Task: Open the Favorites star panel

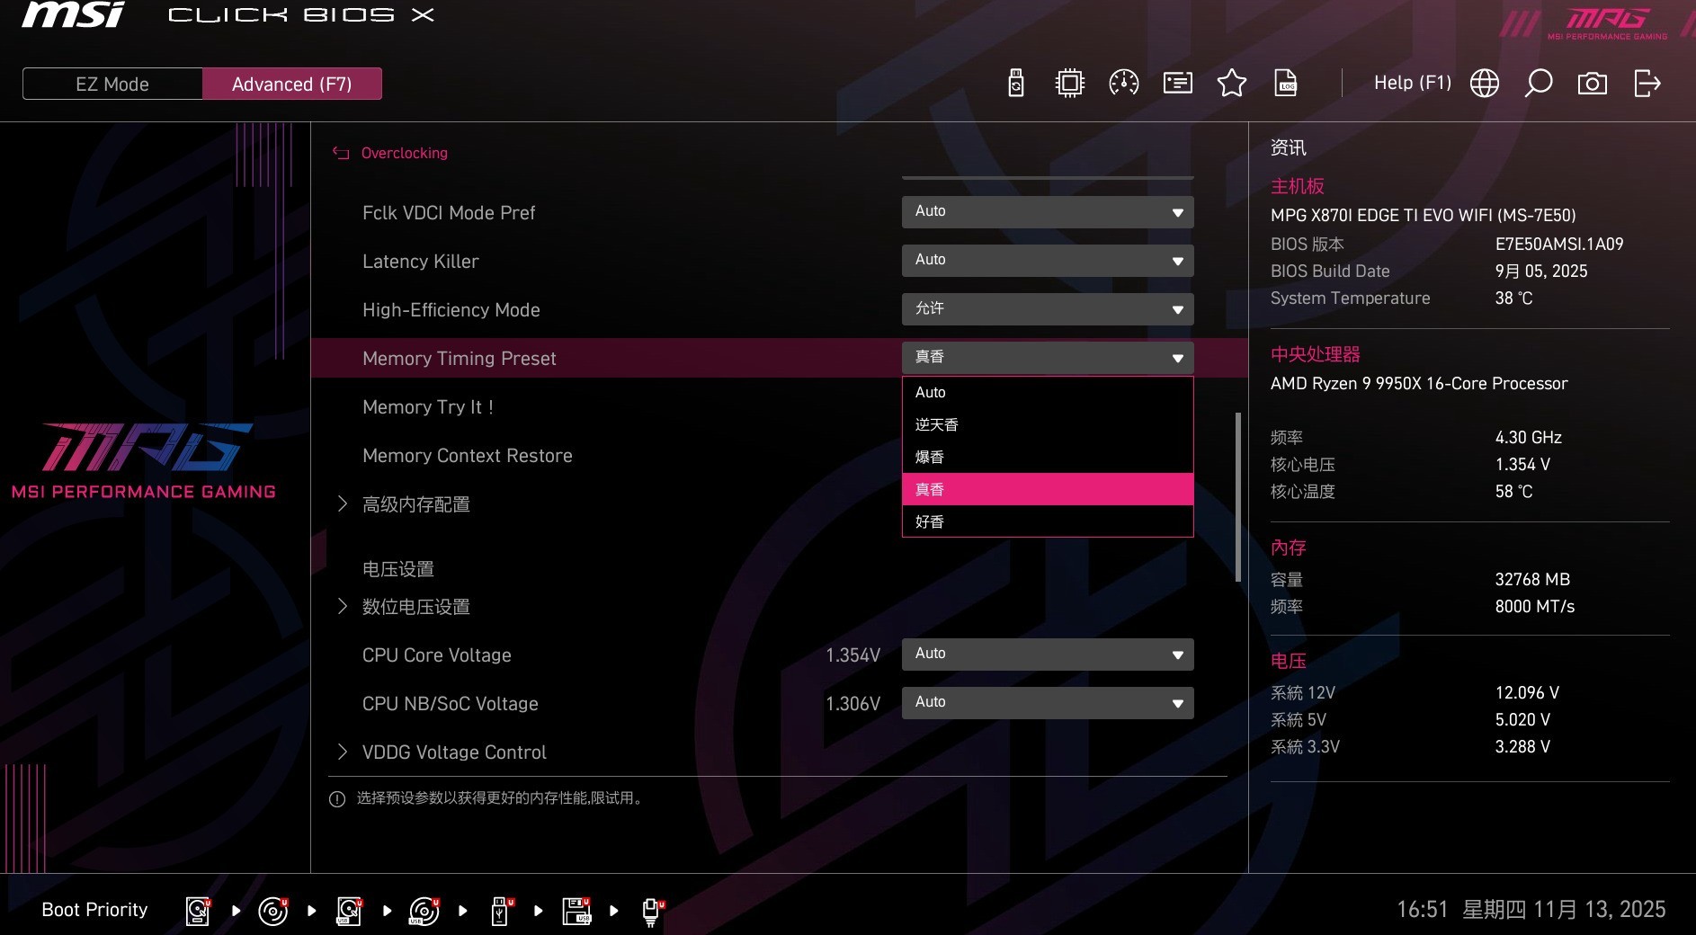Action: 1232,83
